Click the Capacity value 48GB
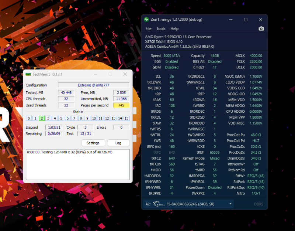This screenshot has height=231, width=295. [x=215, y=56]
